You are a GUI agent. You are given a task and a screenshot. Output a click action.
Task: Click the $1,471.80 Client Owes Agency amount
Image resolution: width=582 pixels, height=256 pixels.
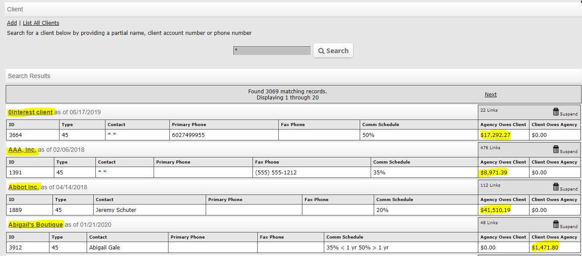[x=545, y=247]
